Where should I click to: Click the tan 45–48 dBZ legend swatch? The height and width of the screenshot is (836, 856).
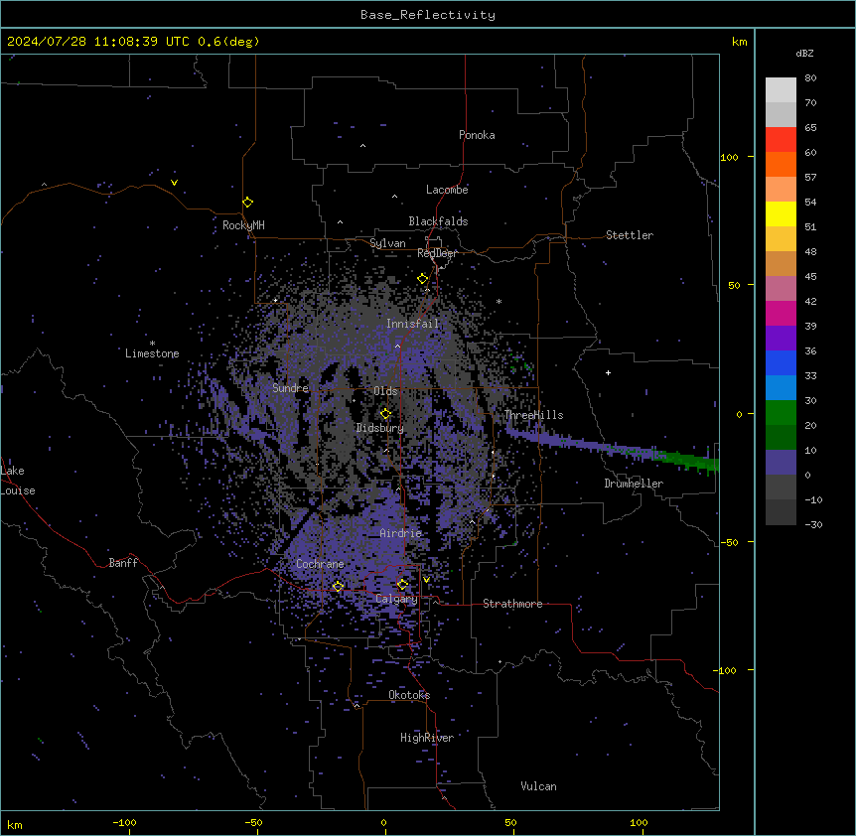tap(781, 263)
